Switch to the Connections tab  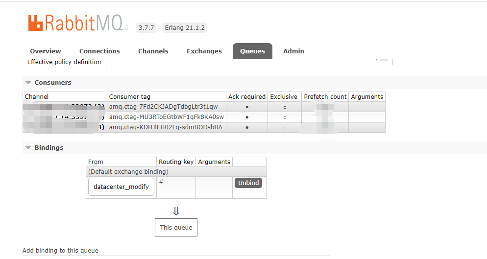pyautogui.click(x=99, y=51)
